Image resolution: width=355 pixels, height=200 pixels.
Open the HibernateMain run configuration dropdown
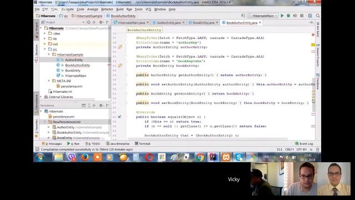(262, 16)
